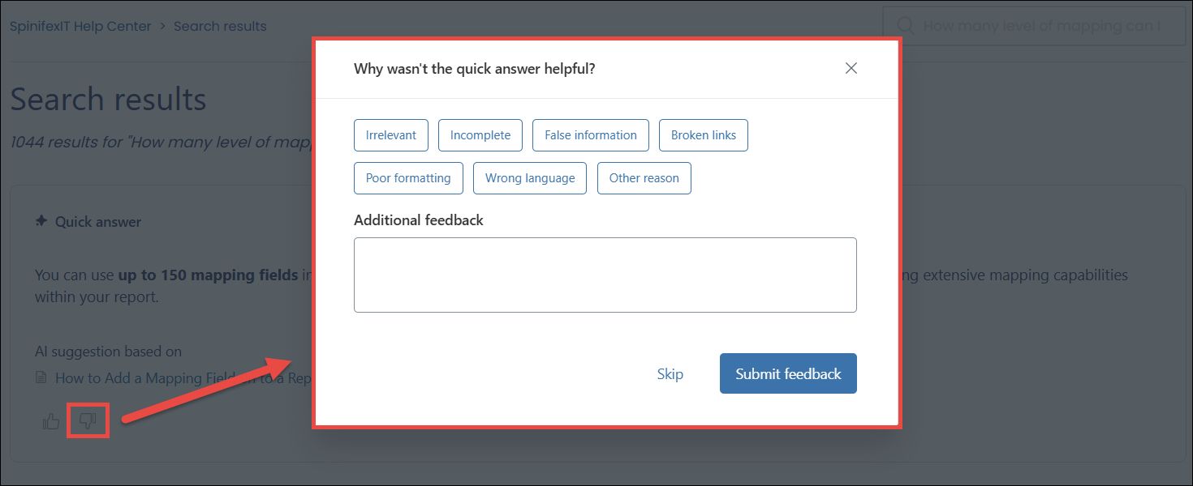Image resolution: width=1193 pixels, height=486 pixels.
Task: Click the Additional feedback text box
Action: tap(605, 275)
